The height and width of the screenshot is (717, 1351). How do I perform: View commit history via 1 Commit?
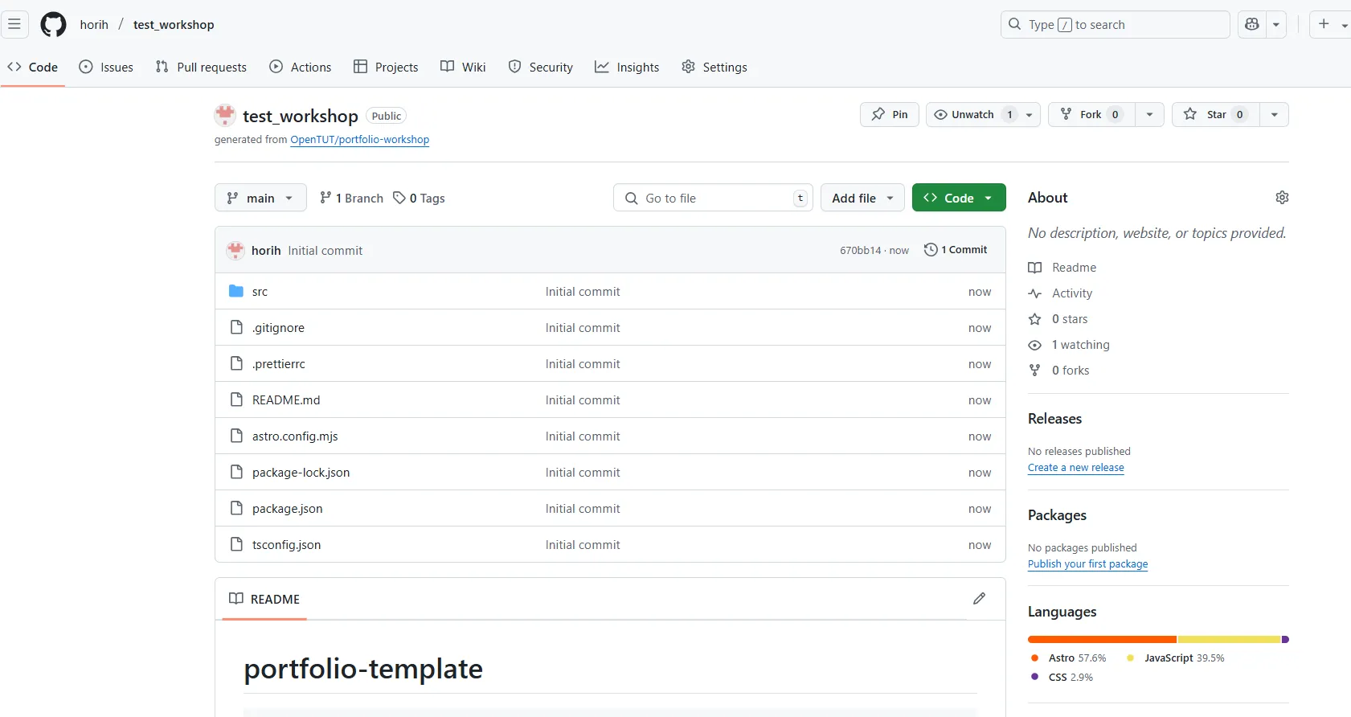tap(956, 250)
